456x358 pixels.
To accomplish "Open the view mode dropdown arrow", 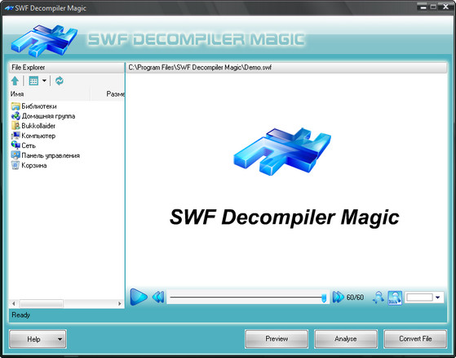I will click(44, 81).
